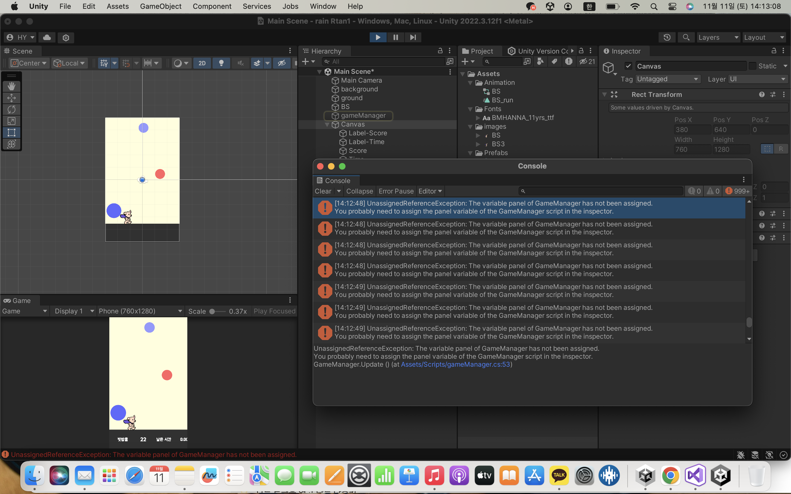Select BS_run animation asset

click(502, 100)
